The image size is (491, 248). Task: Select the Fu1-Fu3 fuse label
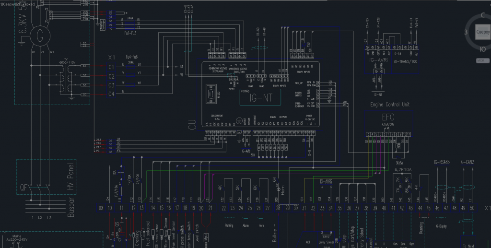[130, 33]
